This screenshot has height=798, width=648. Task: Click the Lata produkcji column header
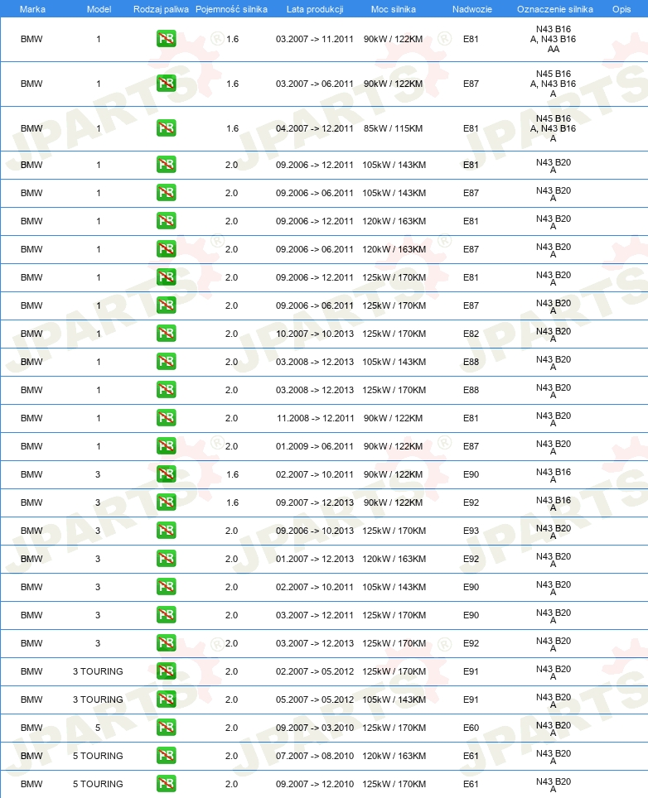pyautogui.click(x=315, y=9)
